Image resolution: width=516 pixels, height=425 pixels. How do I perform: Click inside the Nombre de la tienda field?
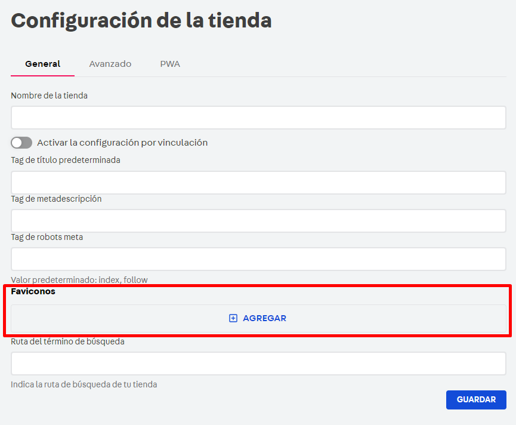258,117
